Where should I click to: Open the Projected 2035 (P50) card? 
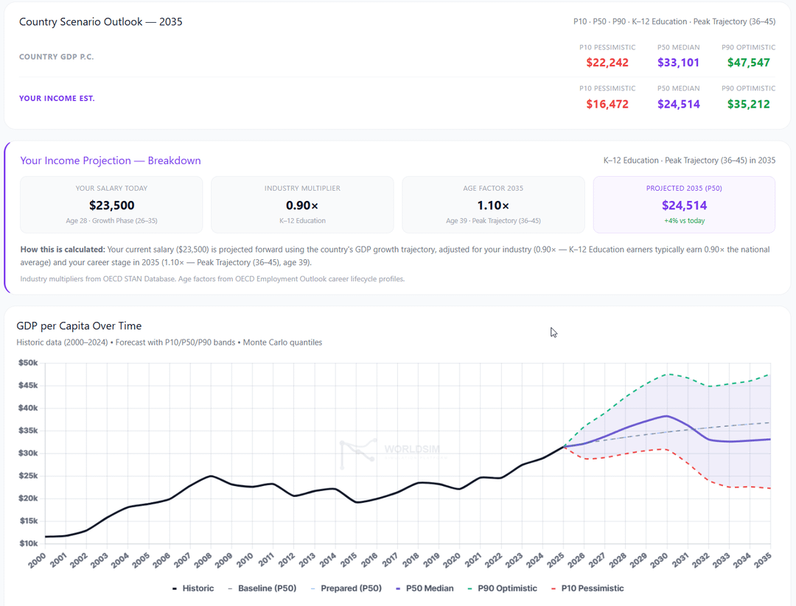pos(684,205)
